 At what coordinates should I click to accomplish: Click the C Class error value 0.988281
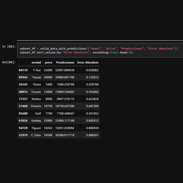pyautogui.click(x=92, y=135)
